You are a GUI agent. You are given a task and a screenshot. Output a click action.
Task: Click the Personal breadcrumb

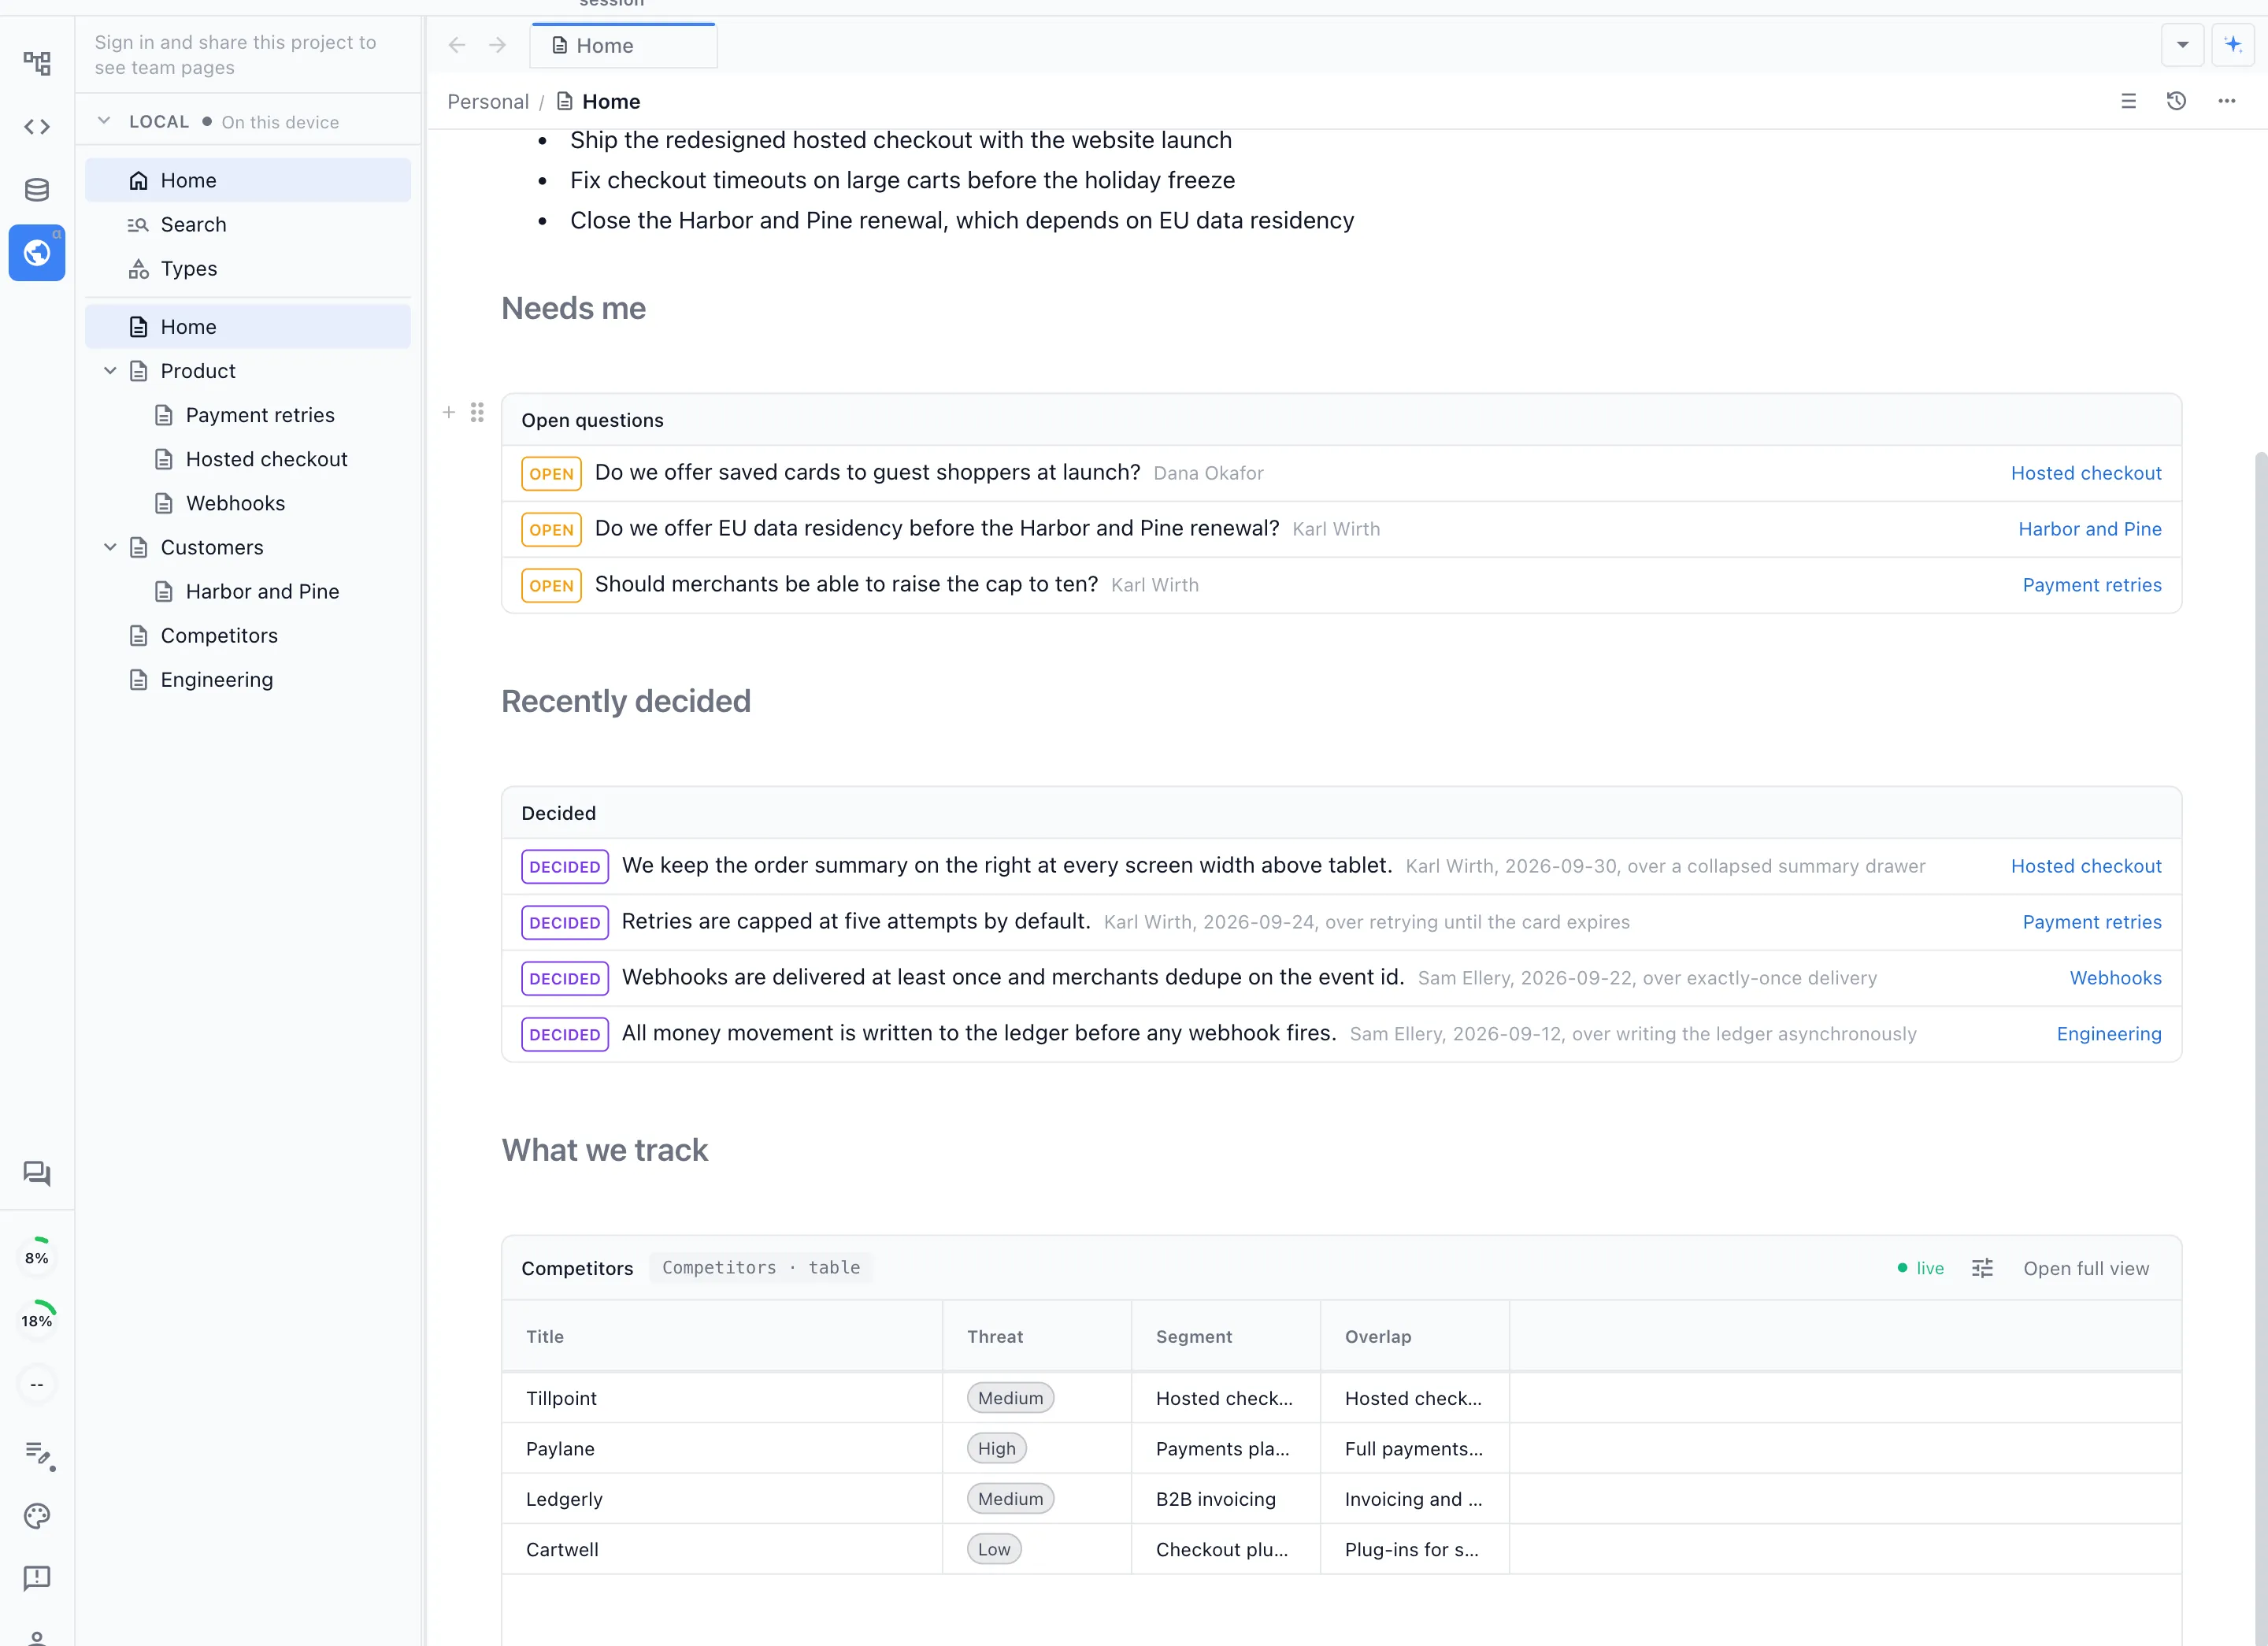[x=488, y=102]
